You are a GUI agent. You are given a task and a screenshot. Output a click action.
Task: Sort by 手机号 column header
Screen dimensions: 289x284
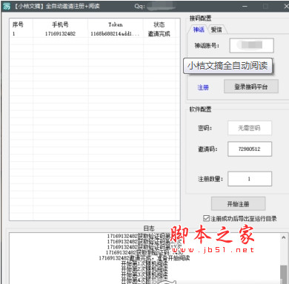(x=60, y=24)
